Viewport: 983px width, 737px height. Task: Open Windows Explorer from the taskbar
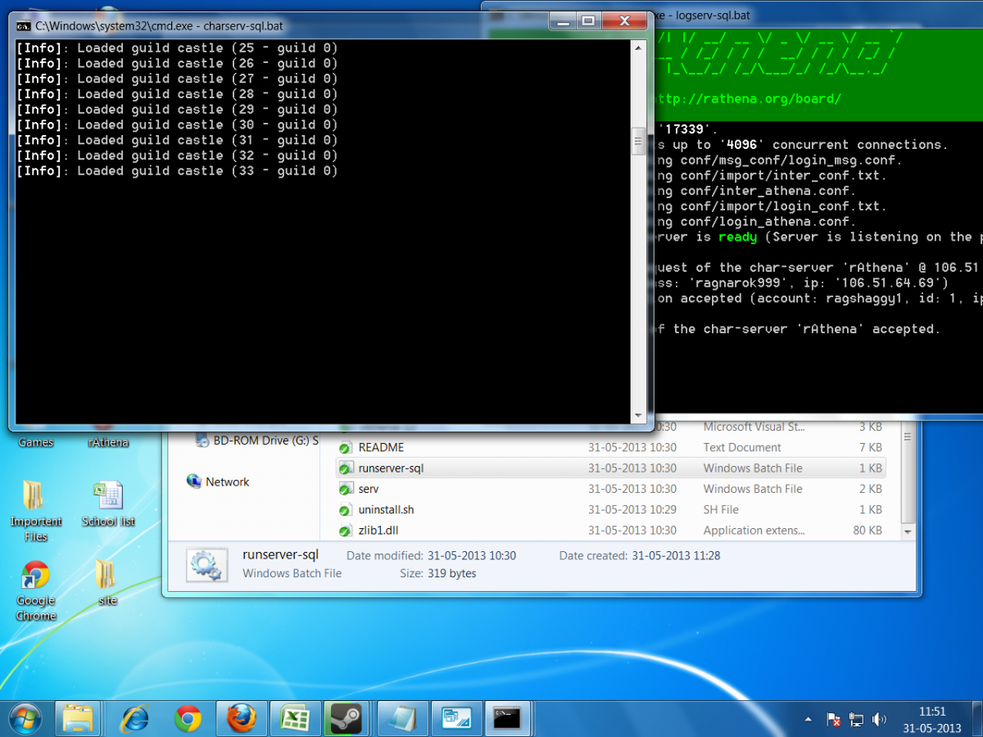pyautogui.click(x=79, y=719)
